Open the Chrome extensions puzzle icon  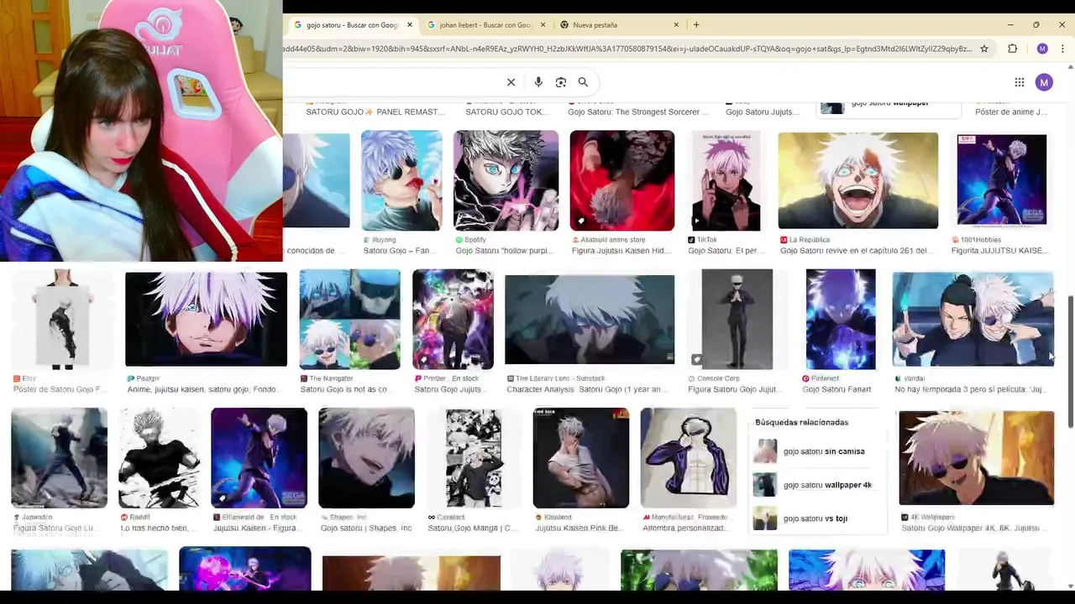pyautogui.click(x=1013, y=49)
